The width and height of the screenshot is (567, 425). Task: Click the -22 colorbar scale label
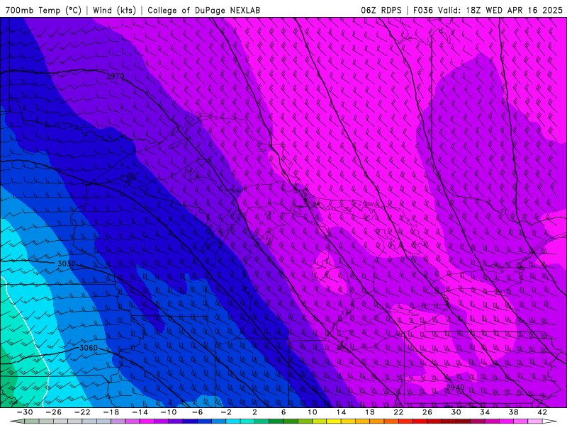point(82,412)
